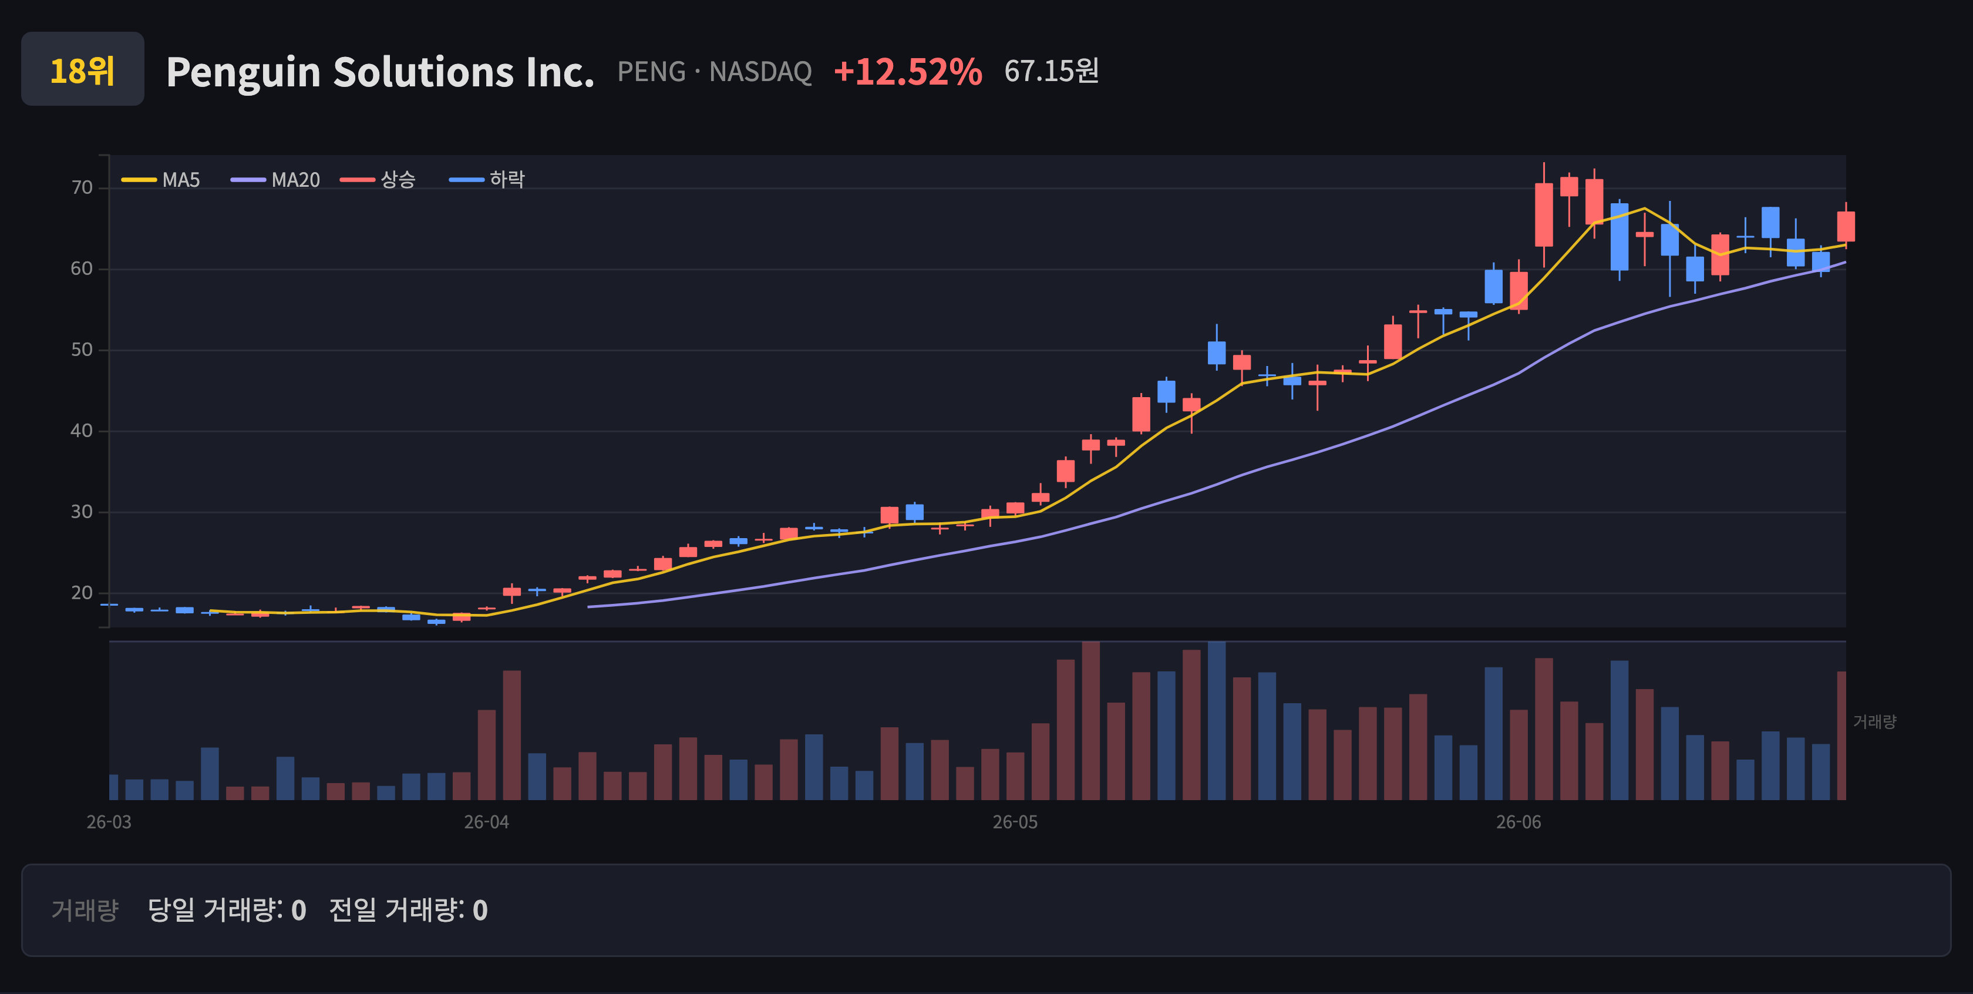This screenshot has width=1973, height=994.
Task: Click the 50 price axis label
Action: 82,350
